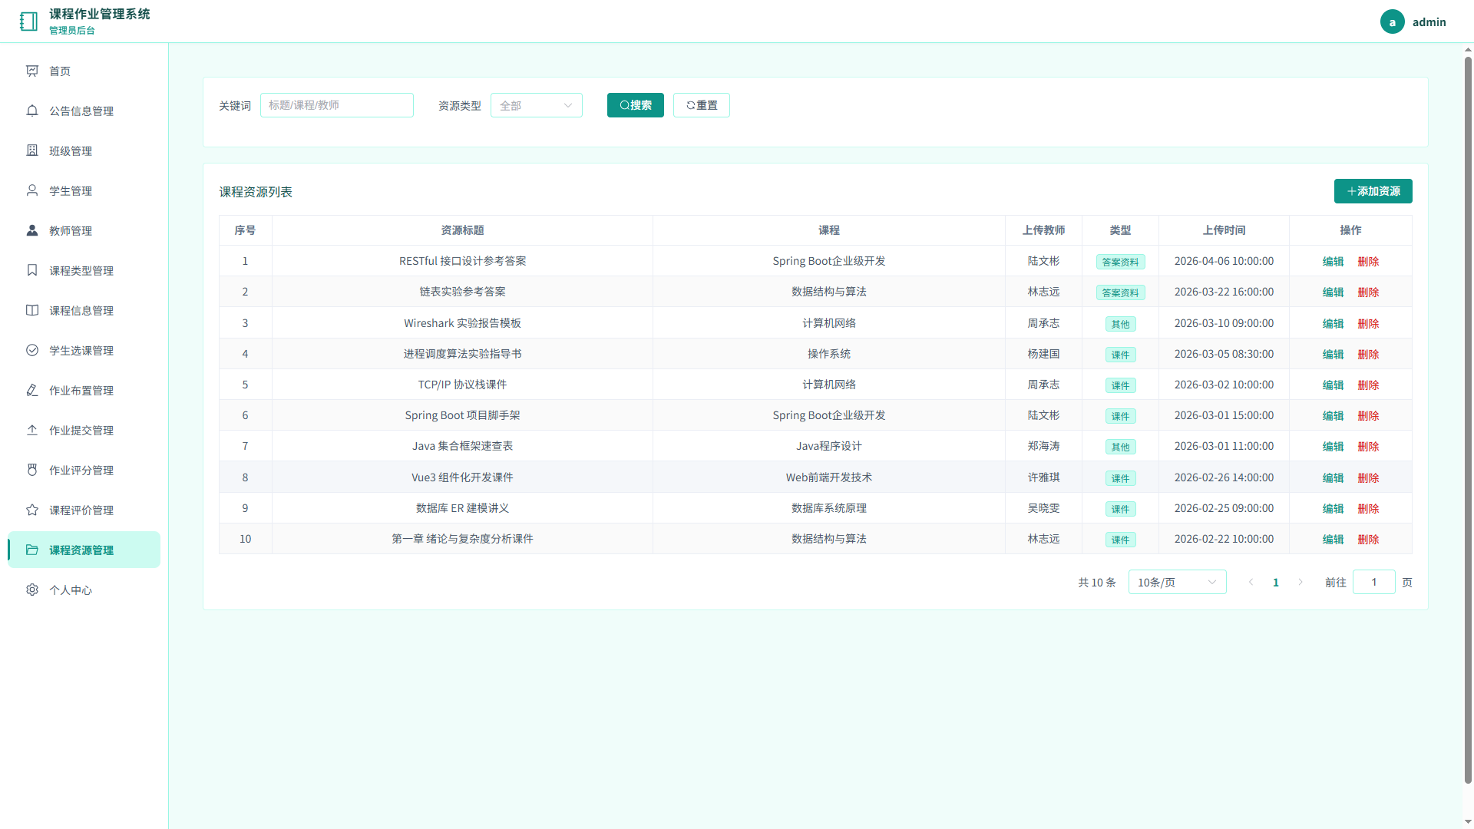The width and height of the screenshot is (1474, 829).
Task: Click teacher name 许雅琪
Action: click(1043, 477)
